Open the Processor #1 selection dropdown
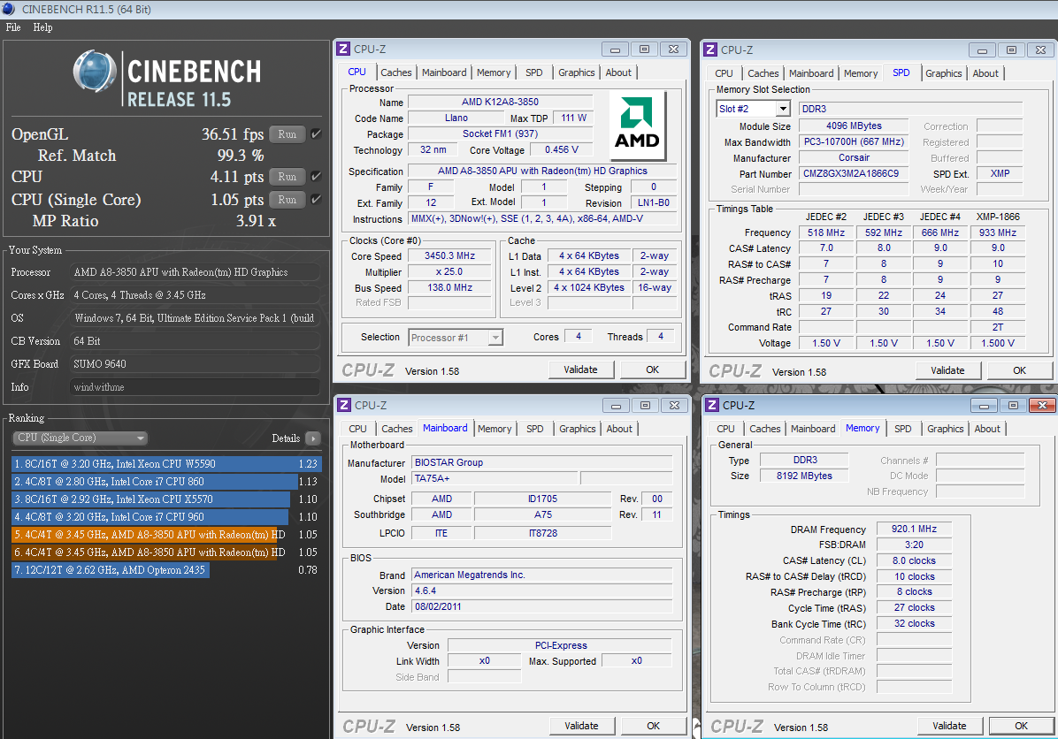The height and width of the screenshot is (739, 1058). pos(456,338)
